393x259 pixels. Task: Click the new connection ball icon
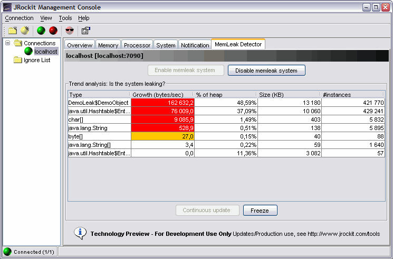[25, 31]
